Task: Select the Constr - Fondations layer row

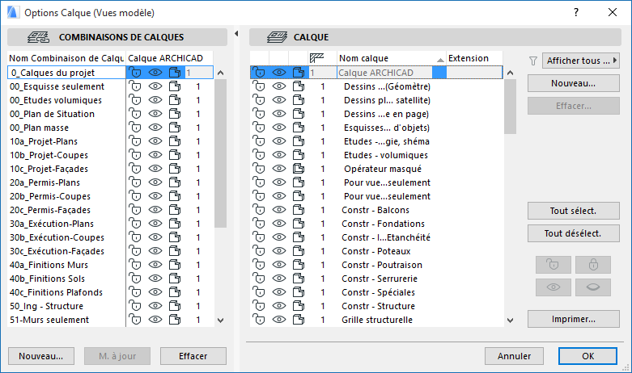Action: (x=378, y=224)
